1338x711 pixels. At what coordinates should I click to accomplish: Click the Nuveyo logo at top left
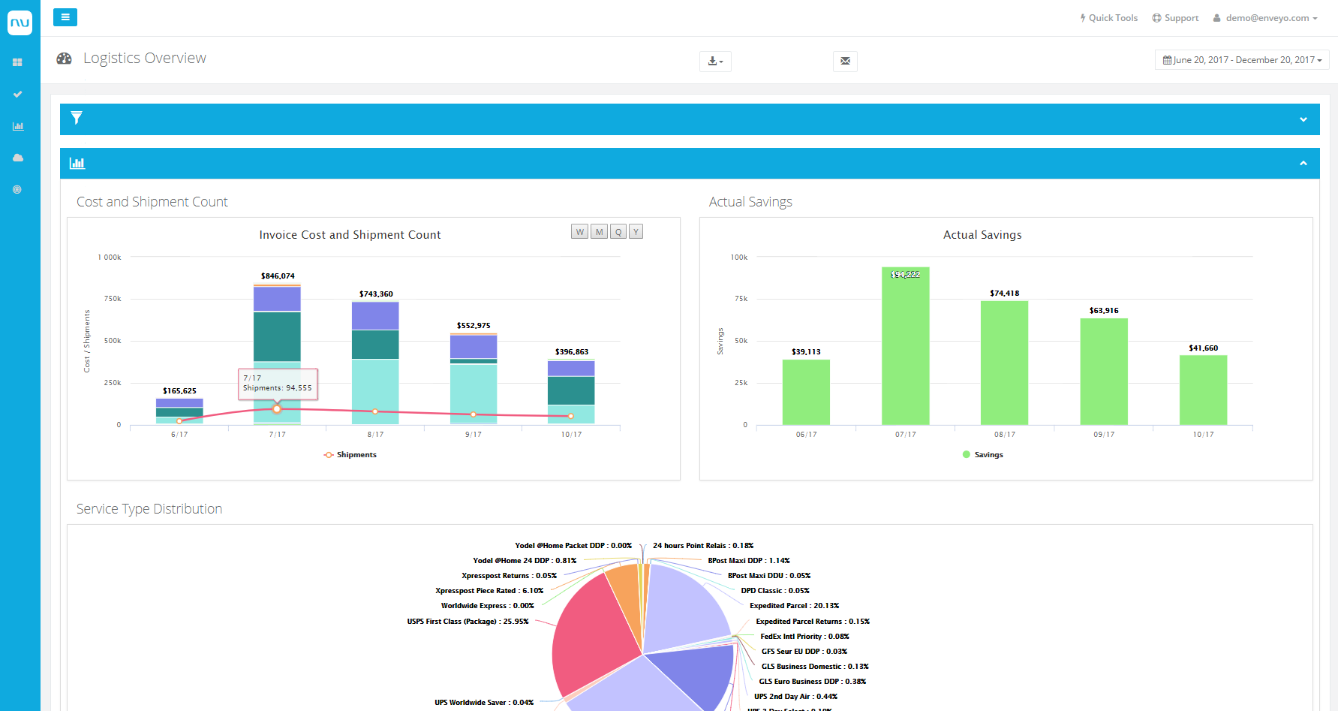[20, 23]
